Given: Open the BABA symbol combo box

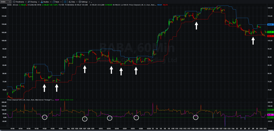Looking at the screenshot, I should pos(6,2).
